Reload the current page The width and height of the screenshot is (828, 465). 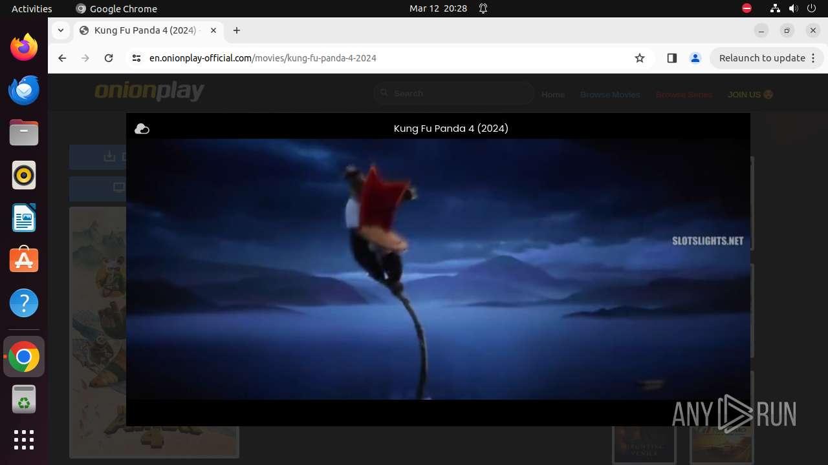click(109, 58)
